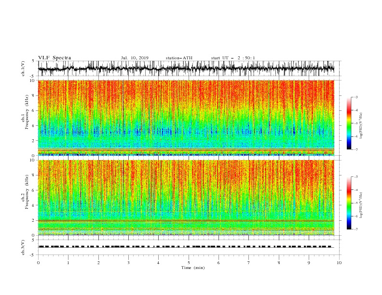Viewport: 382px width, 295px height.
Task: Click the "ch.3(V)" axis label
Action: (23, 247)
